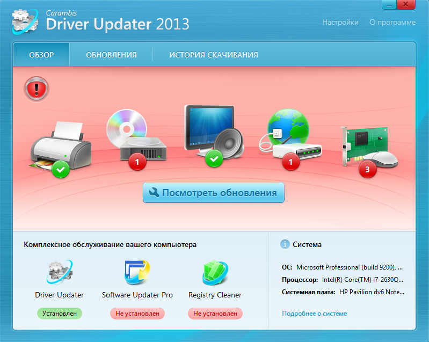Click Не установлен under Software Updater Pro

(137, 314)
